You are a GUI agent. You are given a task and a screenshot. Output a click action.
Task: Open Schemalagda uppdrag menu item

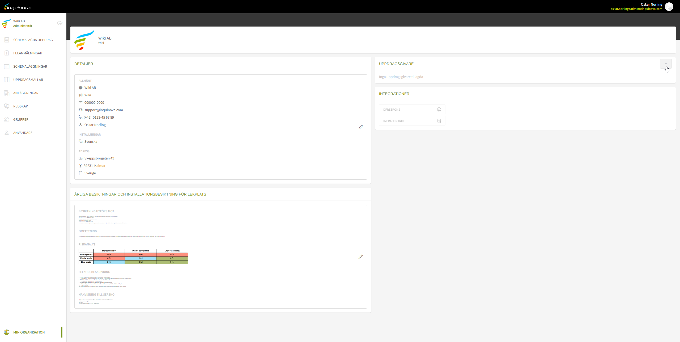(x=33, y=40)
